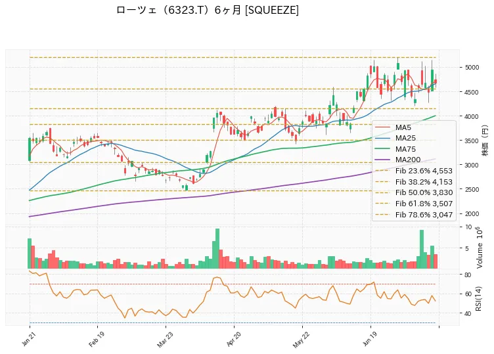Viewport: 494px width, 354px height.
Task: Click the Jun 19 date axis label
Action: [370, 338]
